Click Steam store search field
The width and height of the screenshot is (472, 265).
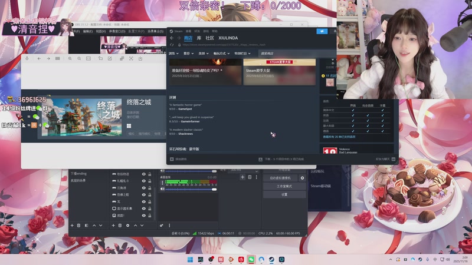297,54
